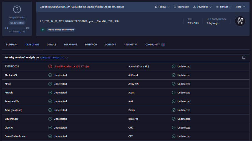Open the BEHAVIOR tab
This screenshot has height=141, width=252.
pyautogui.click(x=91, y=45)
